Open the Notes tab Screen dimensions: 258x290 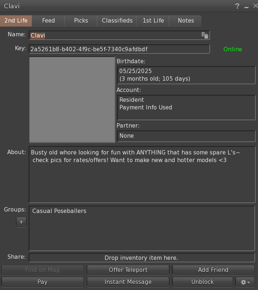[x=185, y=21]
